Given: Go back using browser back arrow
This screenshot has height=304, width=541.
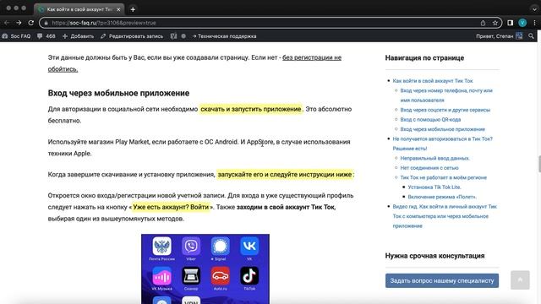Looking at the screenshot, I should click(x=7, y=23).
